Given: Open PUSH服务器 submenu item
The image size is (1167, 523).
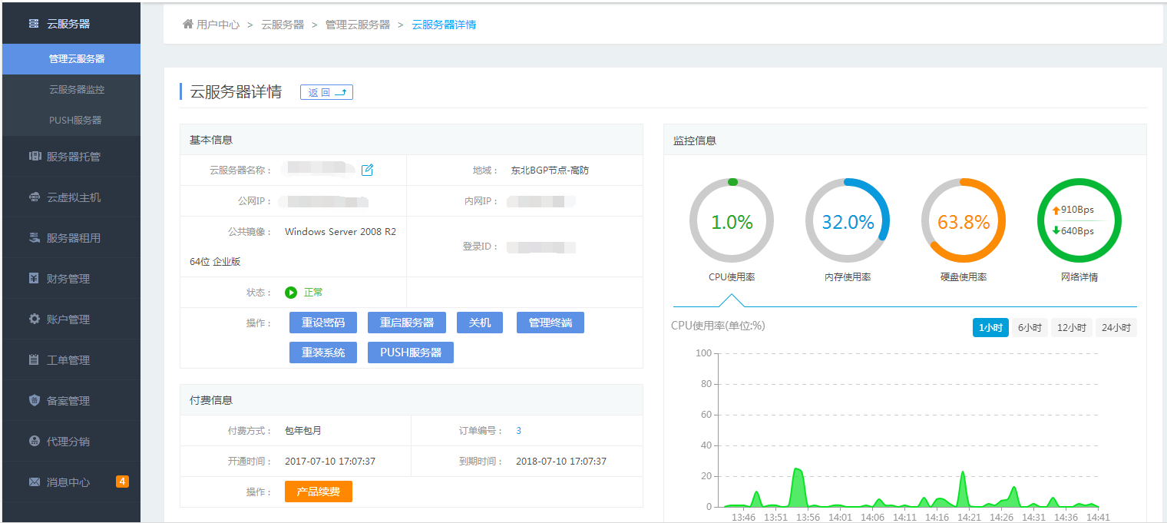Looking at the screenshot, I should [71, 121].
